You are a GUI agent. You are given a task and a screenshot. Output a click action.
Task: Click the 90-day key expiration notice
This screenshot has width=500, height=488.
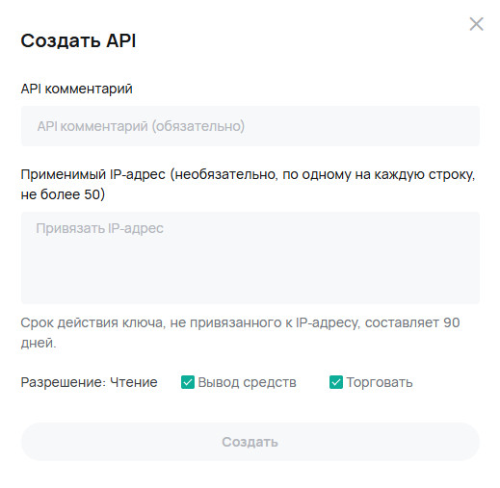[240, 332]
